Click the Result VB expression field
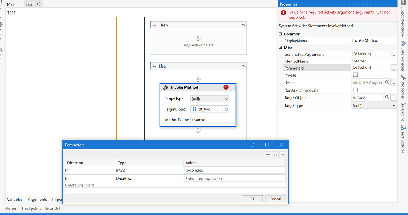The width and height of the screenshot is (408, 215). tap(367, 82)
